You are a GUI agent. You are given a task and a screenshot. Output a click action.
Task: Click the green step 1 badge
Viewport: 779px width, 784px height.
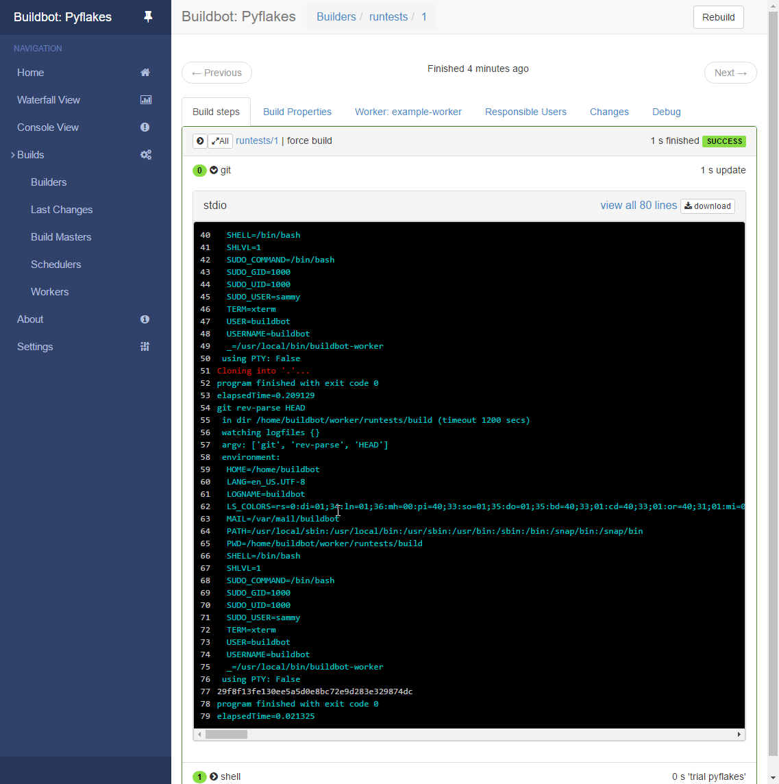click(199, 776)
